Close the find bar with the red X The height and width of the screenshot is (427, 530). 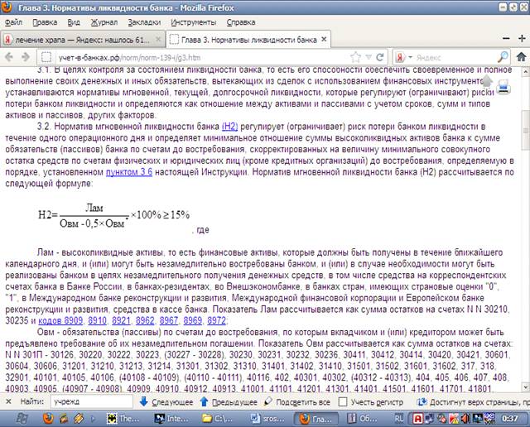pos(7,401)
